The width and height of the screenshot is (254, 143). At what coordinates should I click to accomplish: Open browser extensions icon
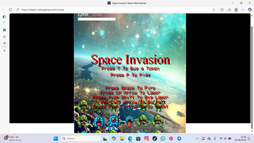click(222, 10)
